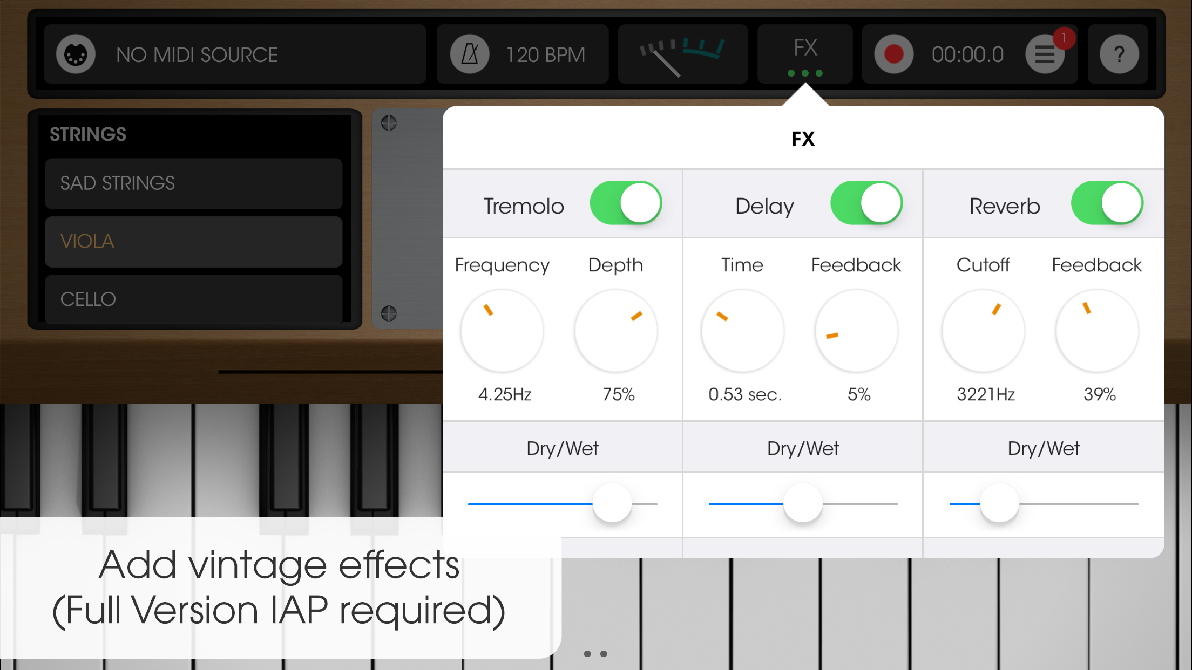This screenshot has height=670, width=1192.
Task: Tap the metronome icon
Action: pos(470,54)
